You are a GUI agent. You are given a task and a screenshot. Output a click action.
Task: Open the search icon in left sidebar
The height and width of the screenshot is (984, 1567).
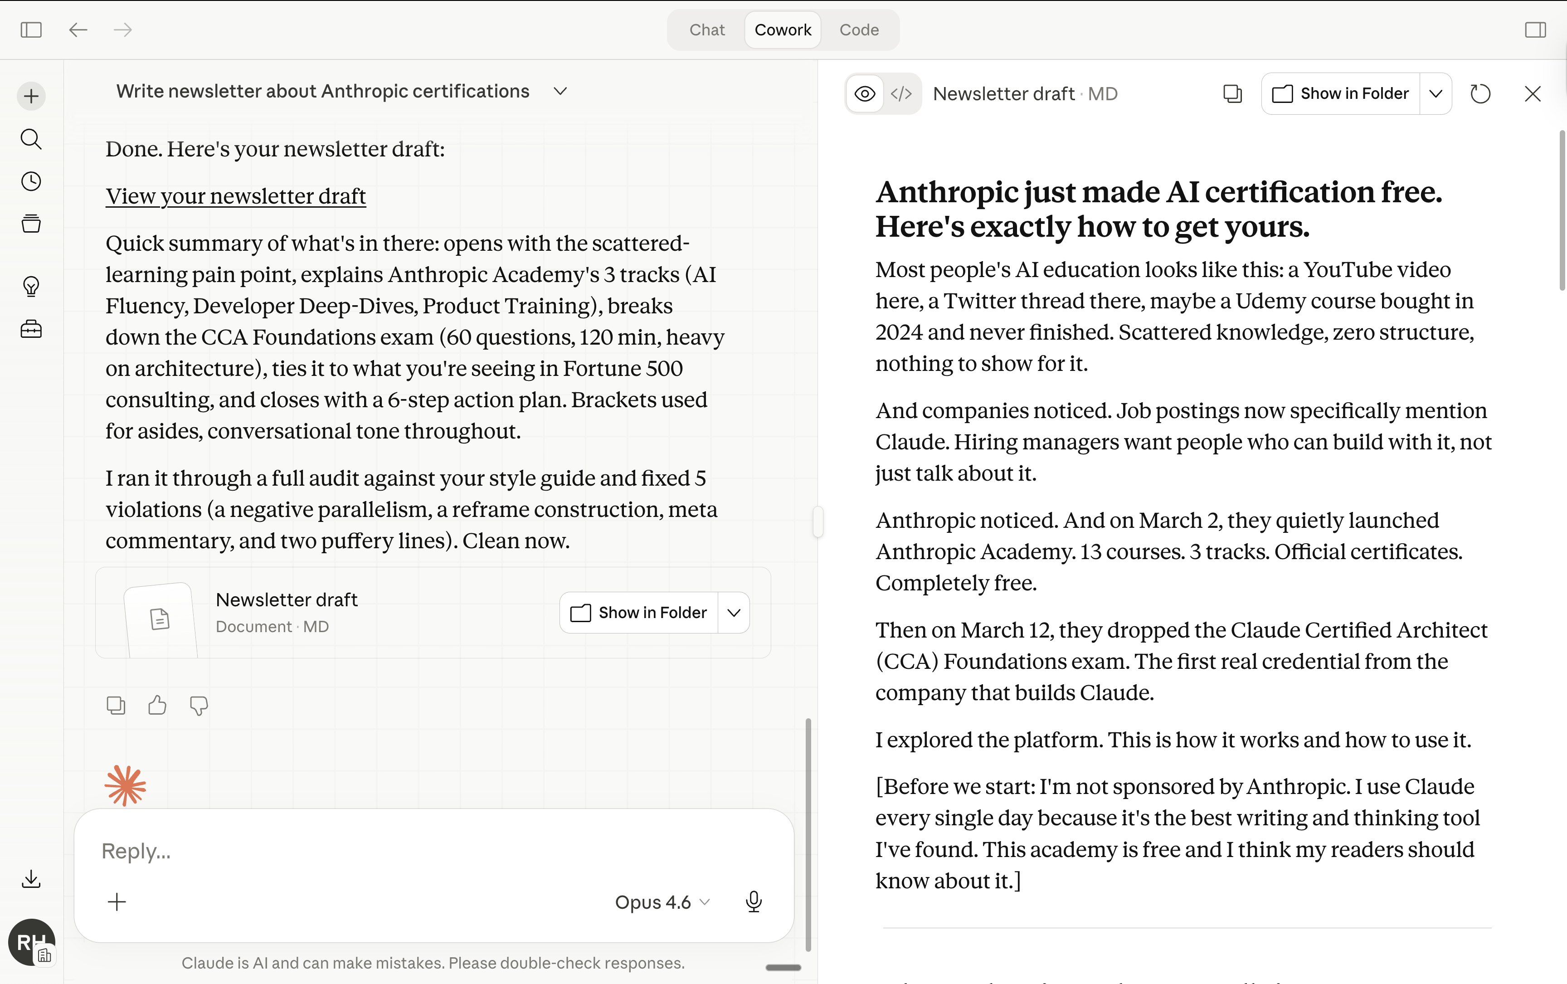[30, 139]
